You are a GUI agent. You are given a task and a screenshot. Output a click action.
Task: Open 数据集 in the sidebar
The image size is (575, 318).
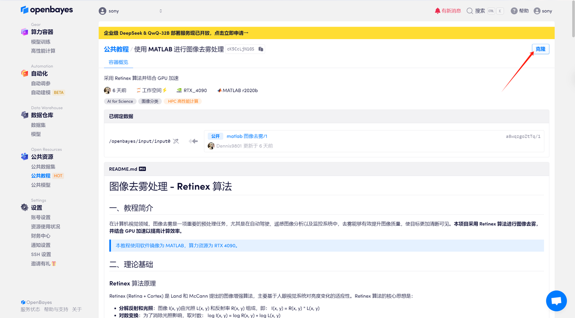pos(38,125)
